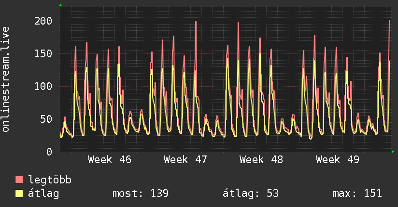Click the Week 47 axis label
This screenshot has height=207, width=398.
(x=185, y=160)
